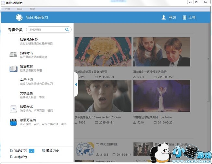Click the 专辑分类 heading

pos(15,30)
